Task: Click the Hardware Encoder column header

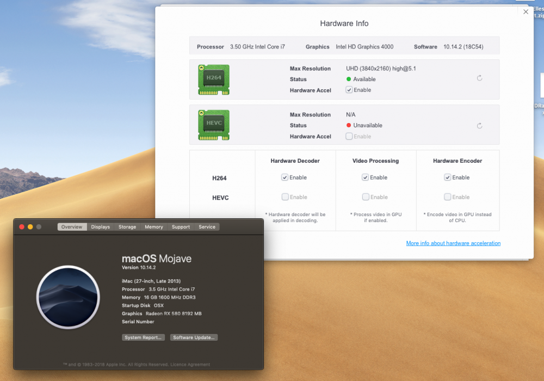Action: pyautogui.click(x=458, y=161)
